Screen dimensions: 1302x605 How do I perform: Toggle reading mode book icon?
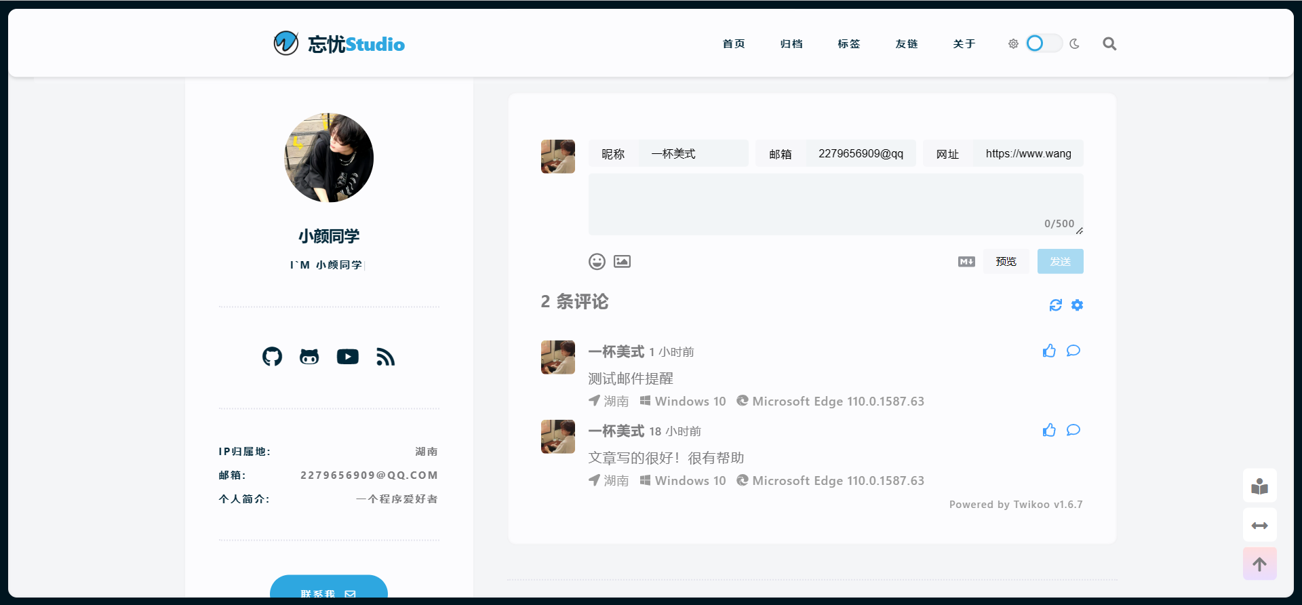[1260, 486]
